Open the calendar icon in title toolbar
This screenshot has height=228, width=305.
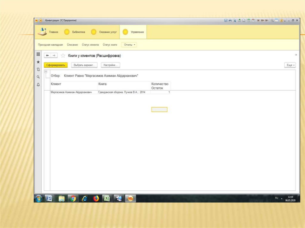tap(253, 21)
